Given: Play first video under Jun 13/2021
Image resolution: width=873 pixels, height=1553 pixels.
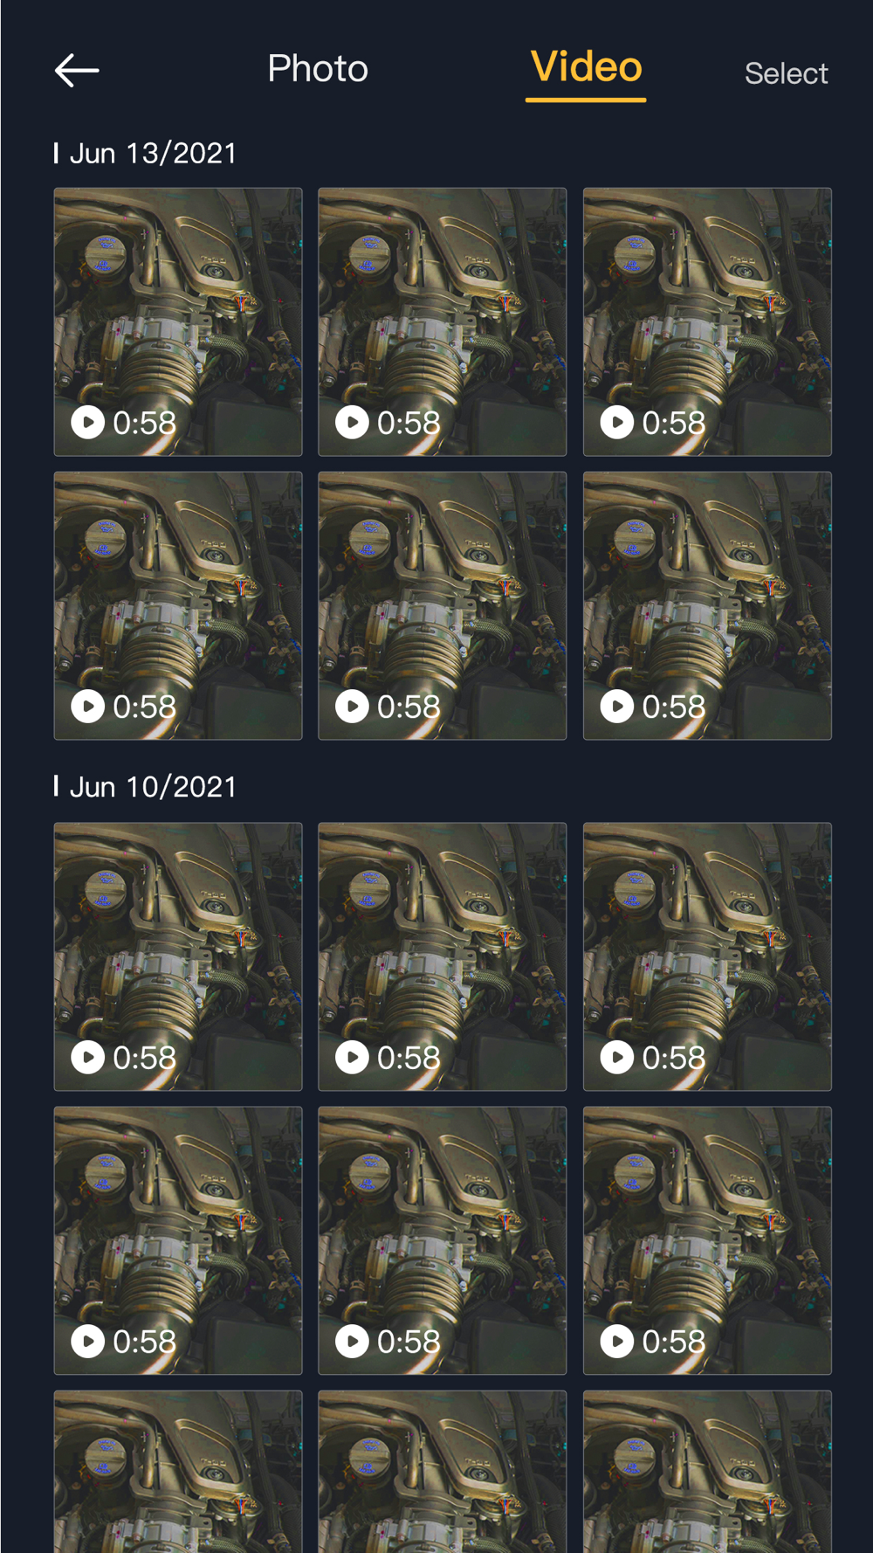Looking at the screenshot, I should [x=178, y=321].
